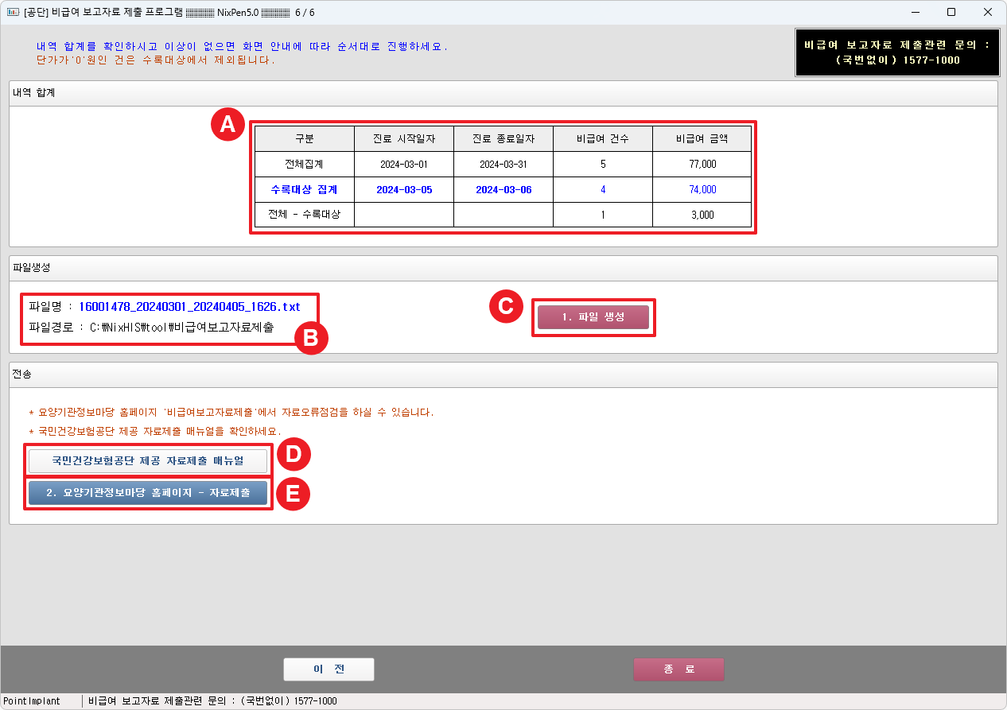The height and width of the screenshot is (710, 1007).
Task: Click the app icon in title bar
Action: (12, 12)
